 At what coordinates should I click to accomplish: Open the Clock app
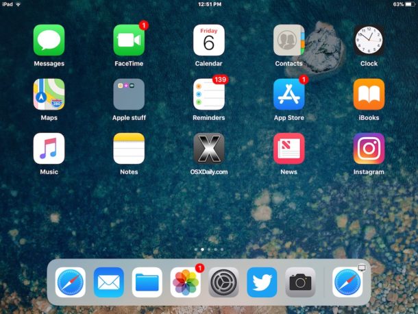click(x=369, y=40)
